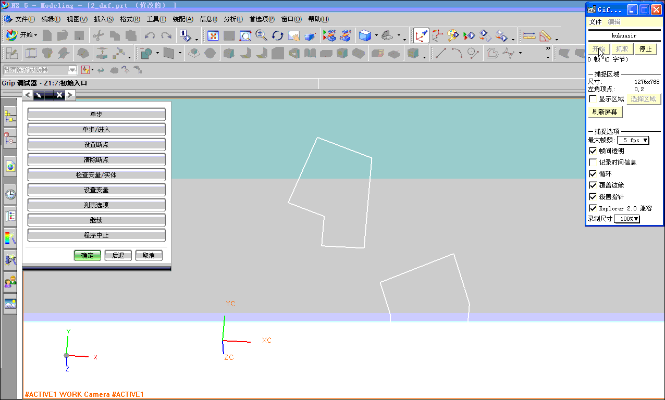Screen dimensions: 665x400
Task: Open the 视图(V) menu
Action: click(77, 19)
